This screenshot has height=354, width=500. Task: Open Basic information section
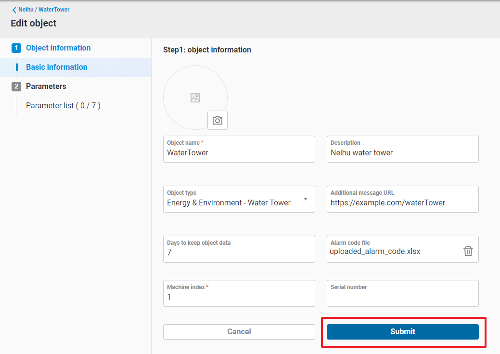tap(57, 67)
